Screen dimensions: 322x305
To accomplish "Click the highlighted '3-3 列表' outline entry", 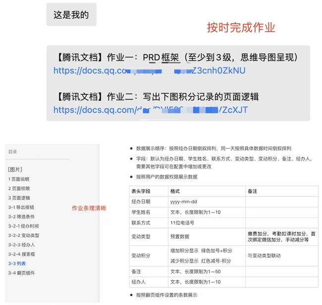I will 17,263.
